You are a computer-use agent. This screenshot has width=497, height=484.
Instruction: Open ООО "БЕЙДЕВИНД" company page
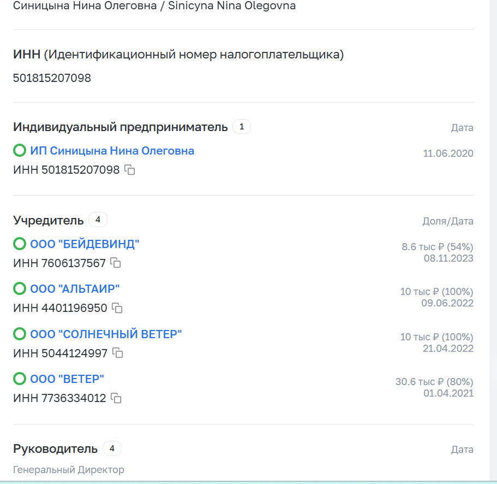(x=85, y=244)
